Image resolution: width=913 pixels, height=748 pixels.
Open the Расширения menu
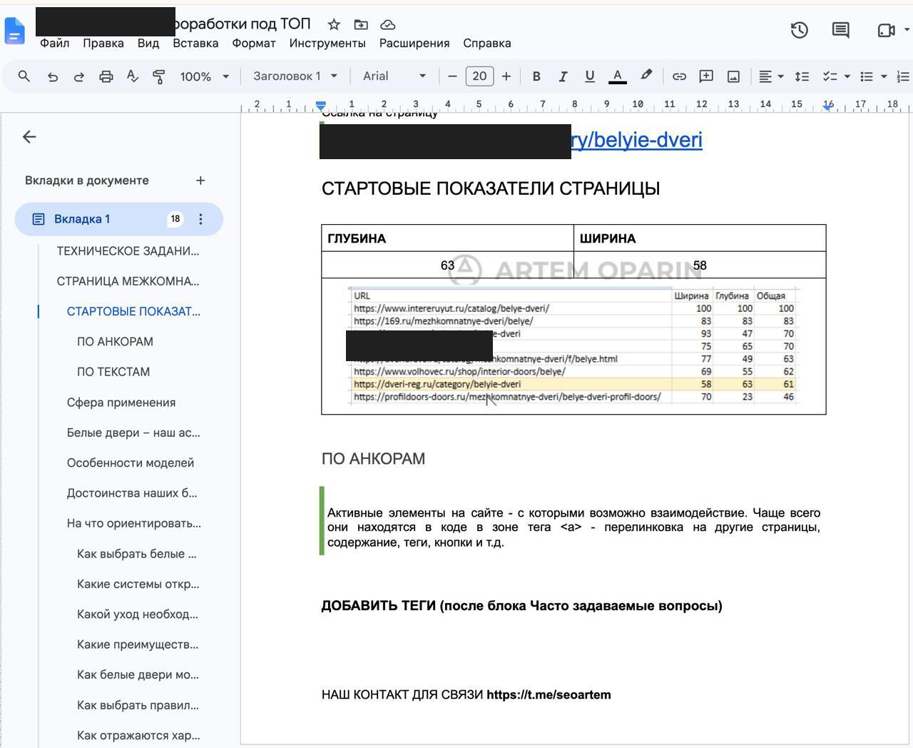tap(414, 43)
